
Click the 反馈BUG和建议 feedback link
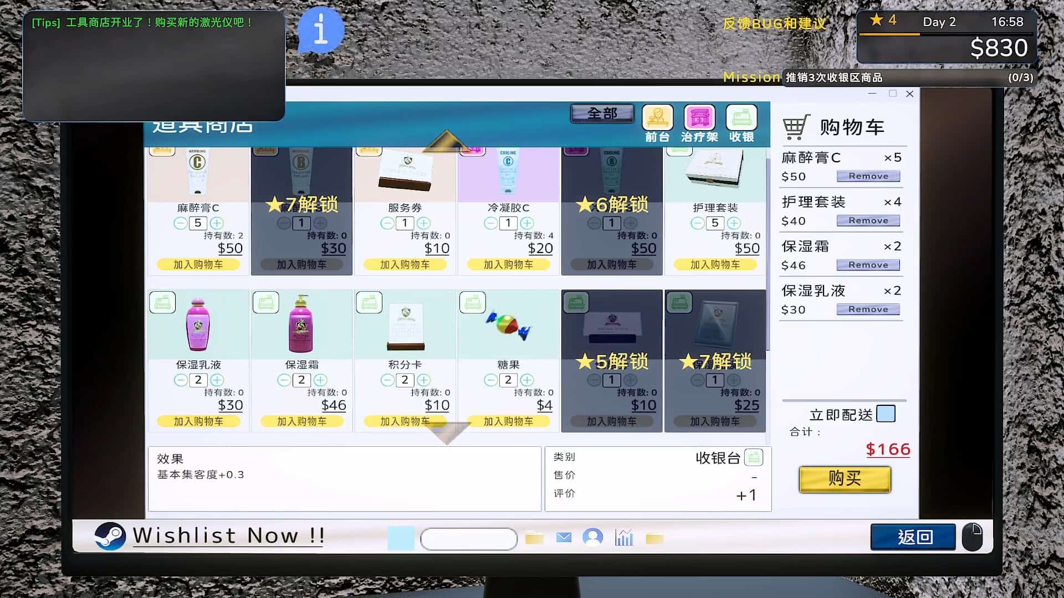tap(774, 24)
